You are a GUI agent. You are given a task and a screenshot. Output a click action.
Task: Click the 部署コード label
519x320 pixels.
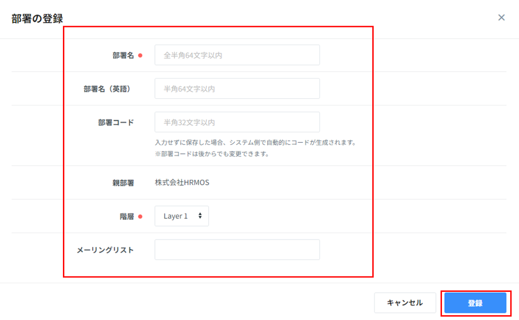pyautogui.click(x=116, y=122)
